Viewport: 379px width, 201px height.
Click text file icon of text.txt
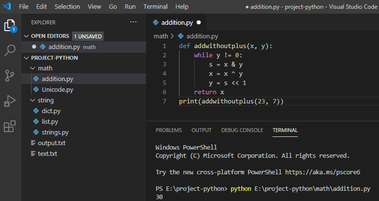click(x=33, y=153)
